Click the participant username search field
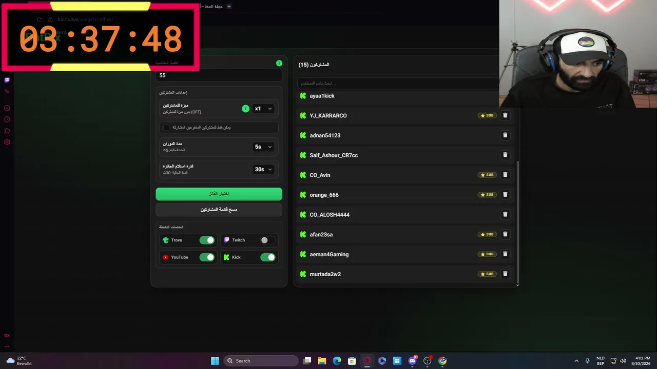657x369 pixels. click(x=398, y=83)
